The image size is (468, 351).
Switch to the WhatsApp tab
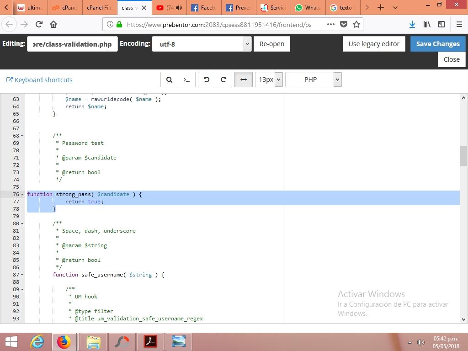(x=308, y=7)
